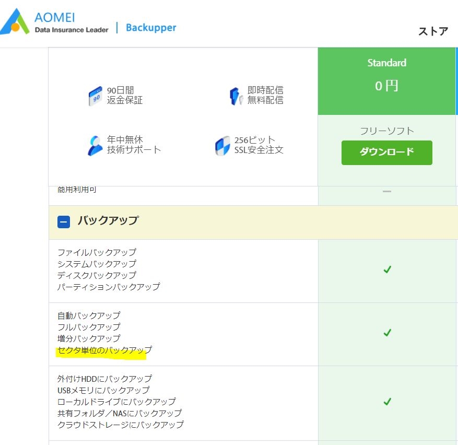Click the instant delivery lightning icon

coord(236,96)
